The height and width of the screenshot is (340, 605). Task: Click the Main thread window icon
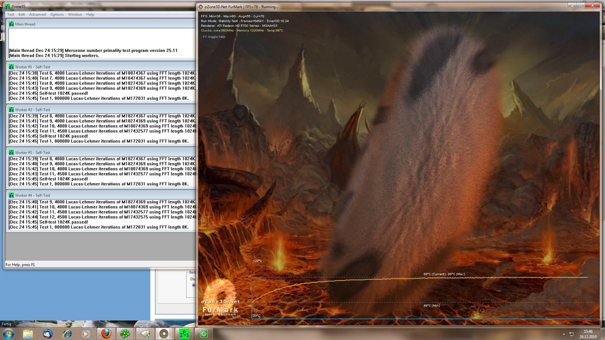[11, 24]
